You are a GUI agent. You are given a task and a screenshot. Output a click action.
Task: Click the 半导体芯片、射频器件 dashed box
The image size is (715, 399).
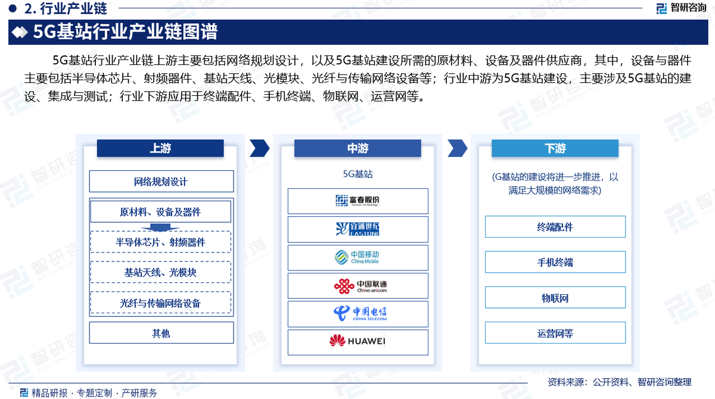click(161, 242)
